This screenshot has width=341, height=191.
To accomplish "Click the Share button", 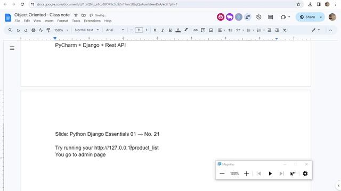I will click(x=307, y=17).
